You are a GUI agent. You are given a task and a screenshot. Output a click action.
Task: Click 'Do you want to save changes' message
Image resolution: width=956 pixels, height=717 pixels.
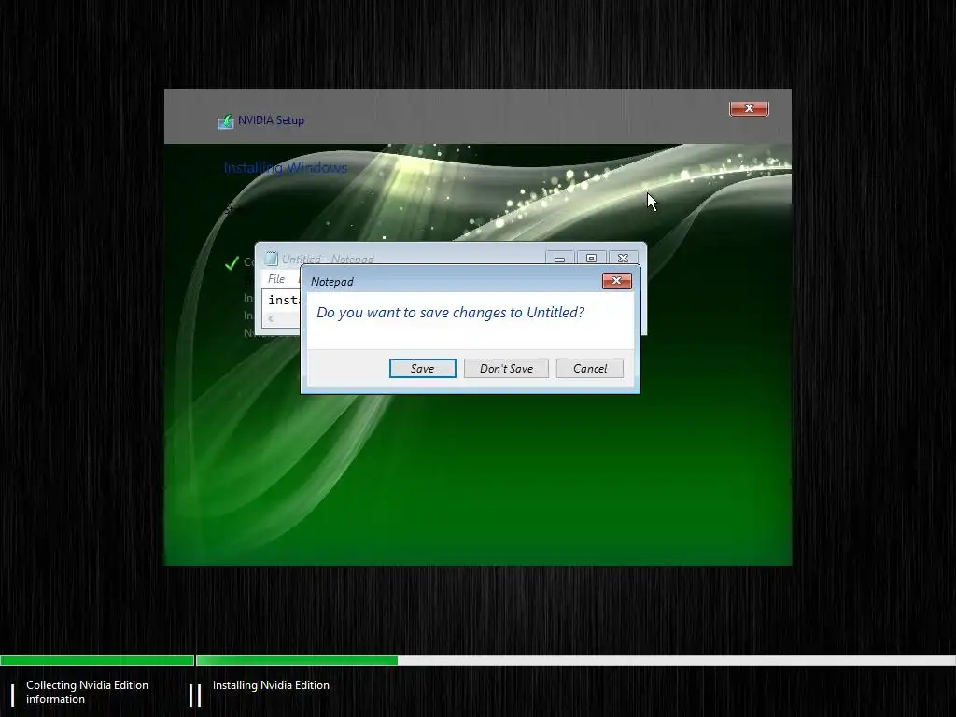click(x=451, y=312)
